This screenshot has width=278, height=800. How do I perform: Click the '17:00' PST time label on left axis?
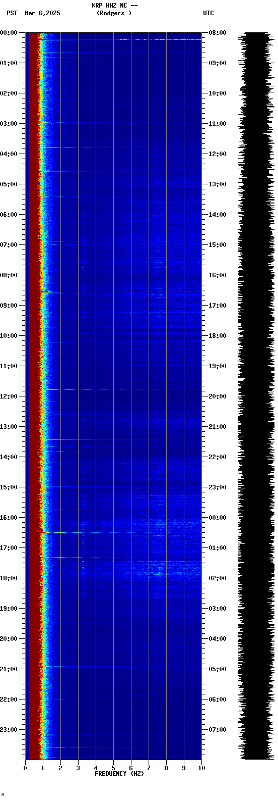click(x=9, y=548)
